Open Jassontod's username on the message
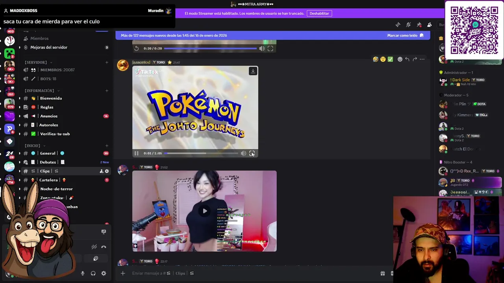This screenshot has height=283, width=504. coord(141,62)
